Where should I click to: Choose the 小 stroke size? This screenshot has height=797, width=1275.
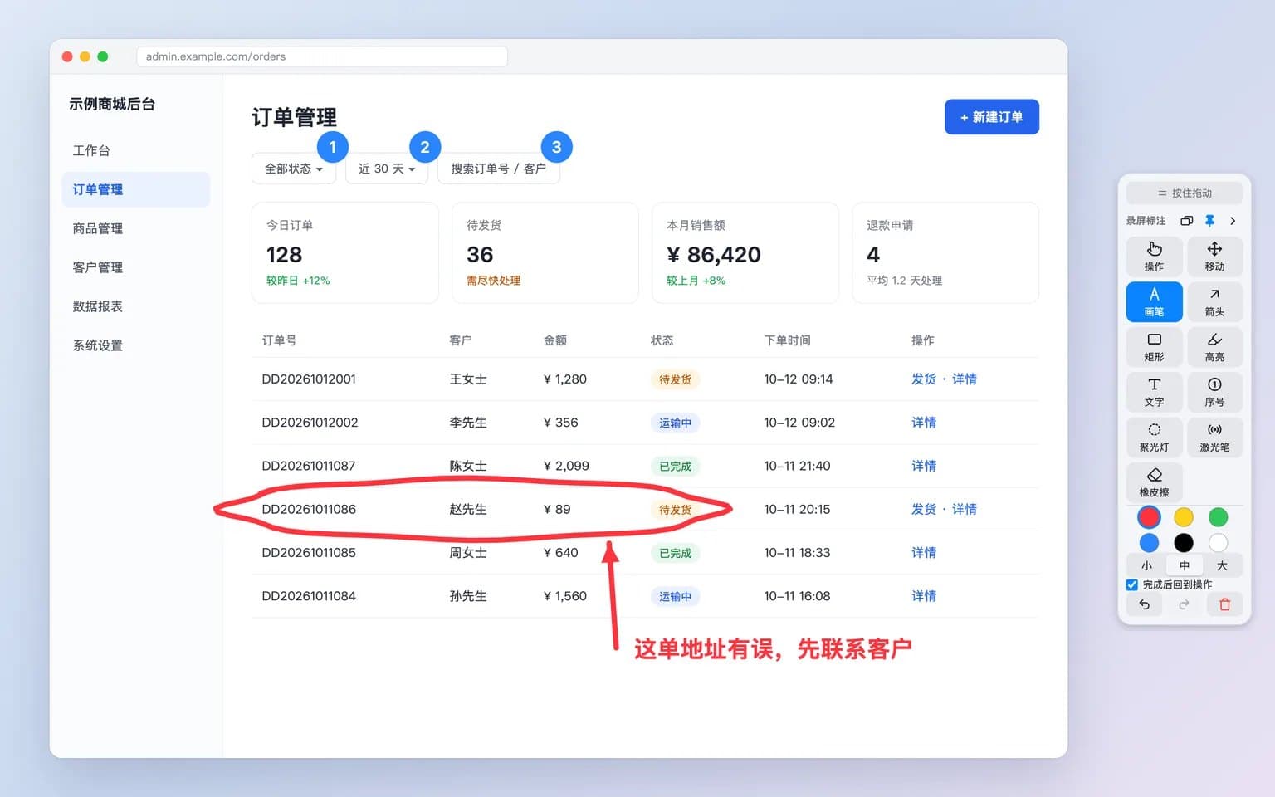[x=1146, y=565]
